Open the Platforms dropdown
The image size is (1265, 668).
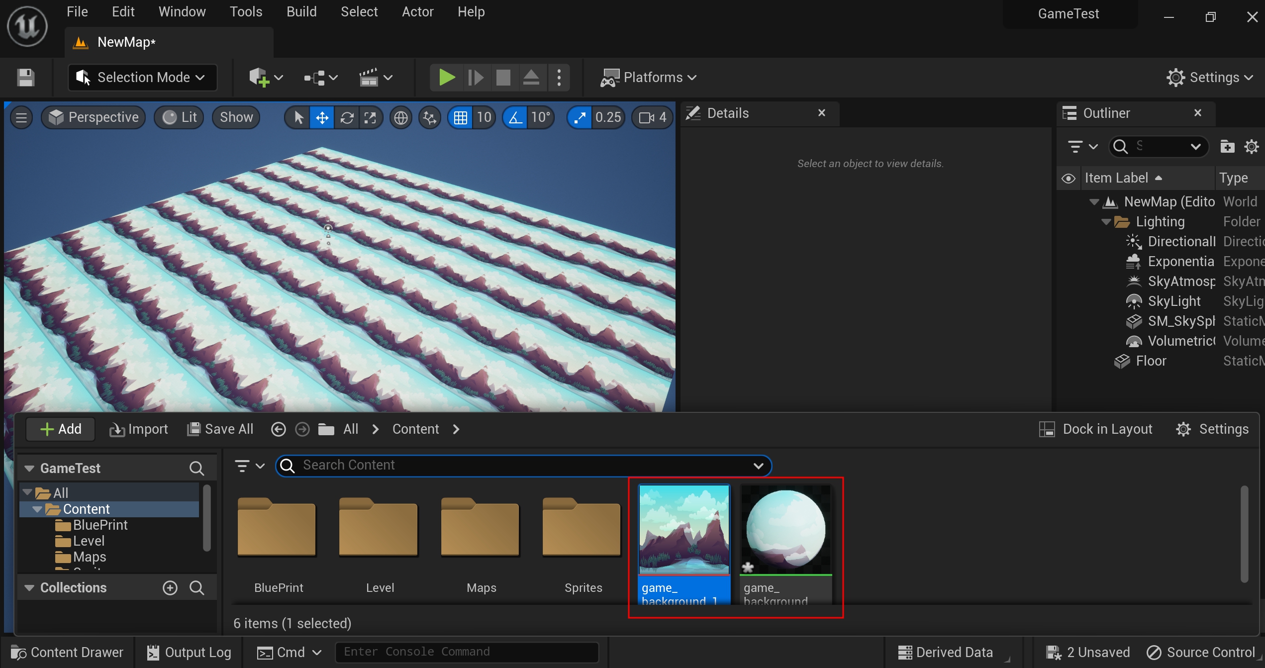point(648,78)
